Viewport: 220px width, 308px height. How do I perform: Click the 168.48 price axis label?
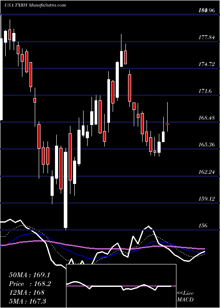[x=207, y=117]
